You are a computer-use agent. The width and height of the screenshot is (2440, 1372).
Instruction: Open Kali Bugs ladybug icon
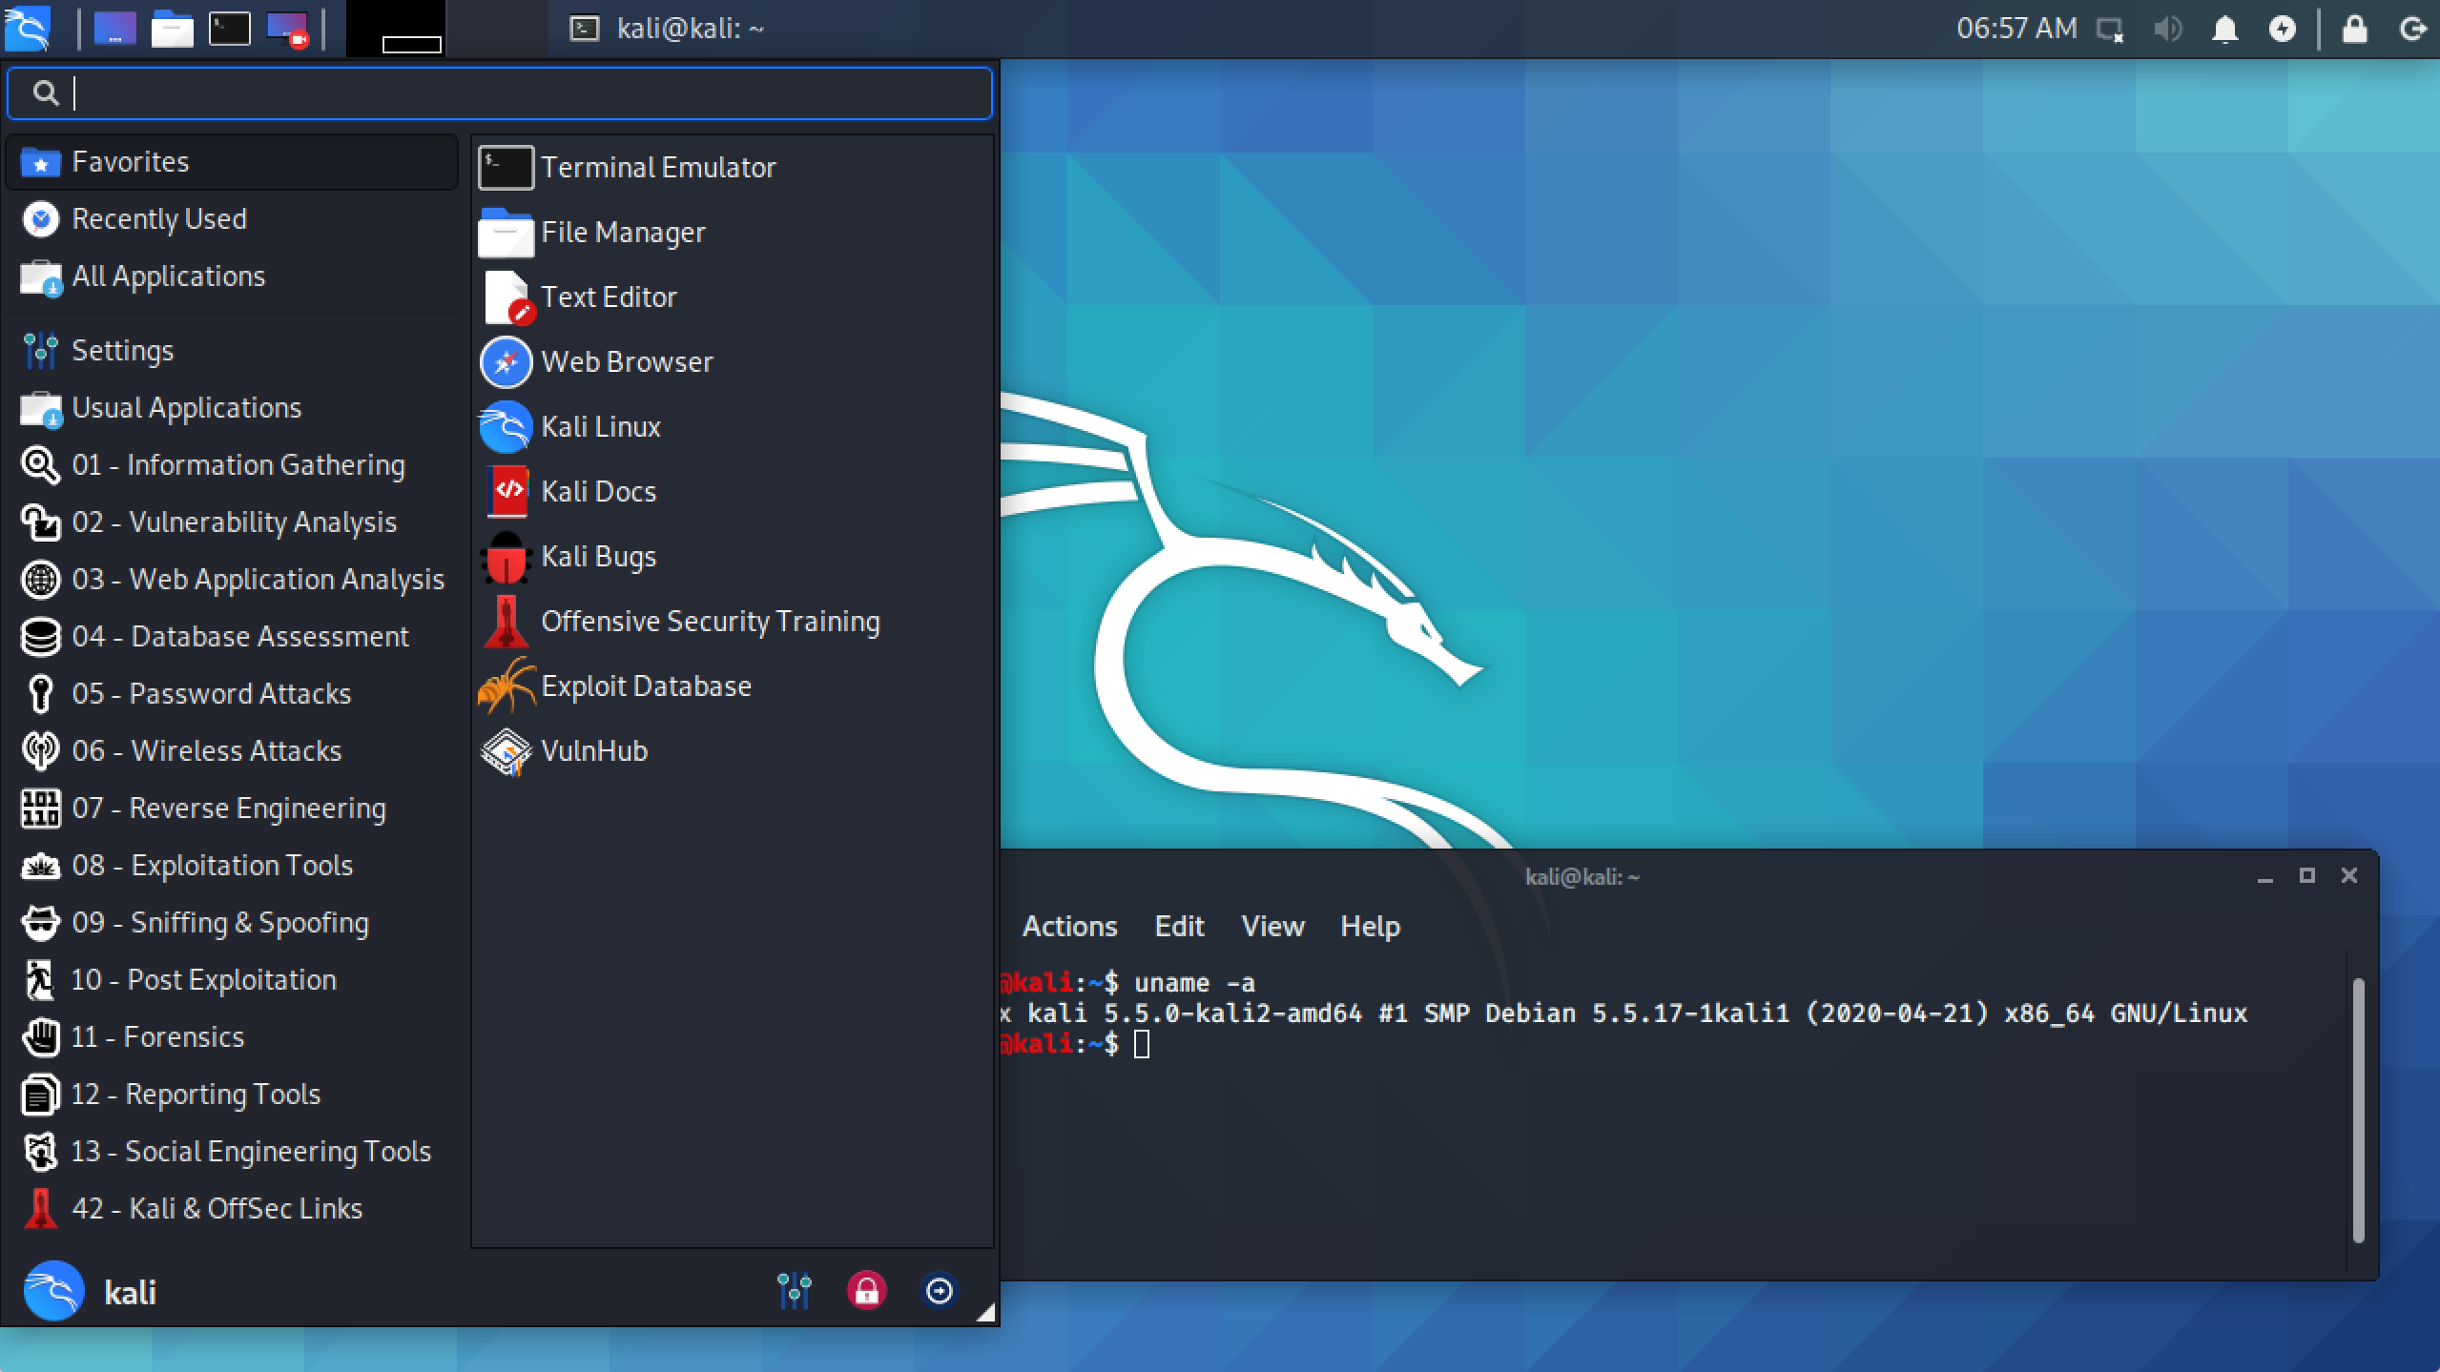[505, 557]
